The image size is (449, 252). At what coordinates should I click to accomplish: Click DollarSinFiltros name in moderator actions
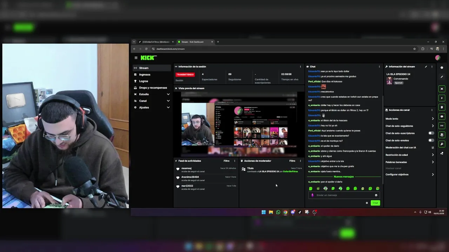pos(290,171)
